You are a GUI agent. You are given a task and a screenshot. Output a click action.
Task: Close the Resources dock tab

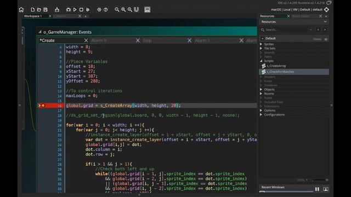(288, 16)
